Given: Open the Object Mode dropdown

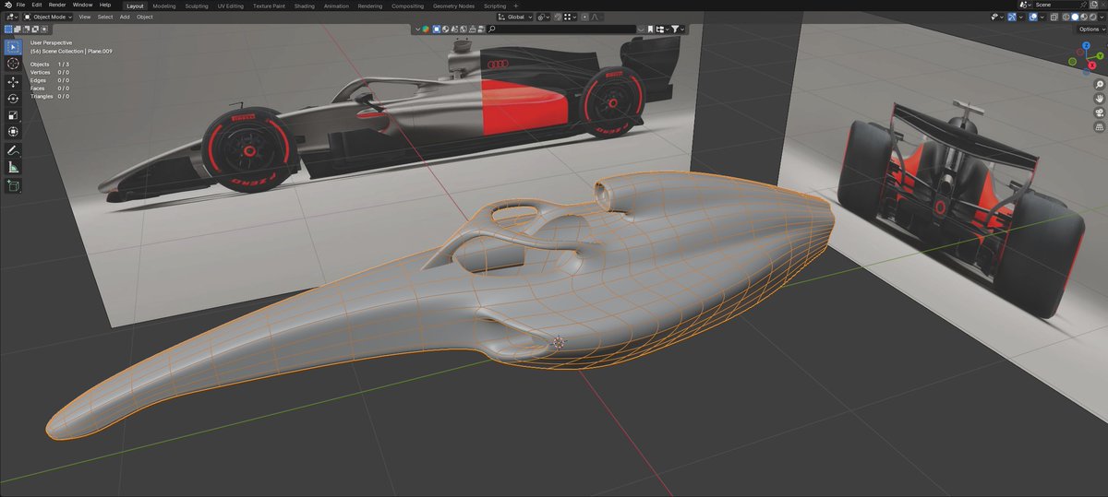Looking at the screenshot, I should click(48, 17).
